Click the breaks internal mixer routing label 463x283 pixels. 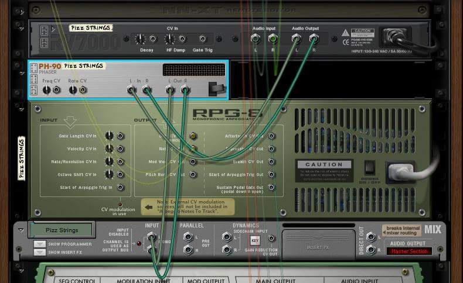click(x=403, y=230)
